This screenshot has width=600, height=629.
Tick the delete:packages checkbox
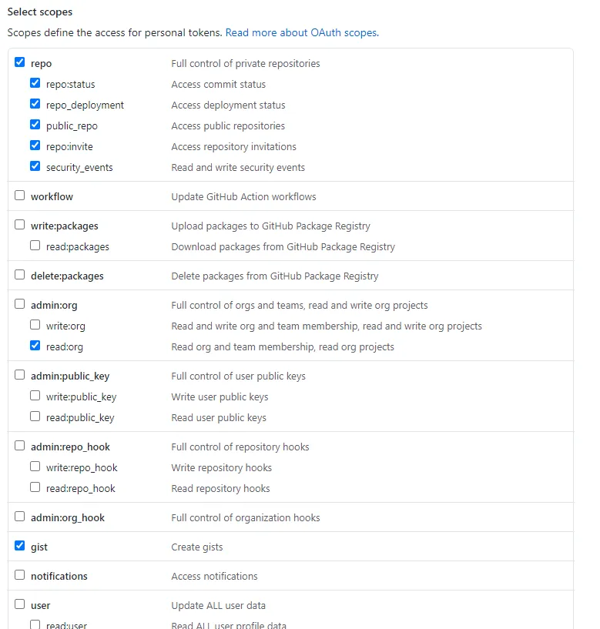[x=20, y=276]
